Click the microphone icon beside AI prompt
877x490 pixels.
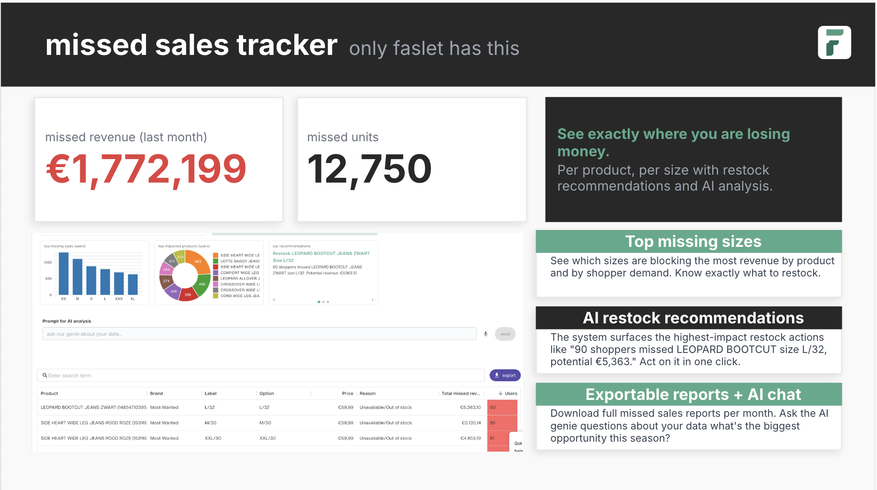click(485, 334)
